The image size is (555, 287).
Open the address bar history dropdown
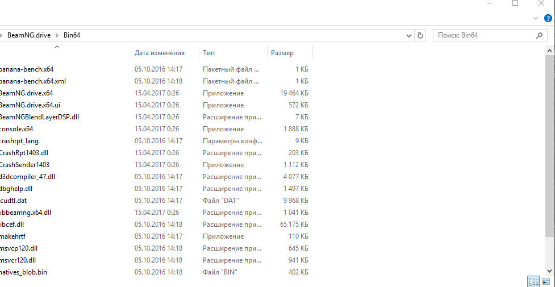(x=409, y=35)
